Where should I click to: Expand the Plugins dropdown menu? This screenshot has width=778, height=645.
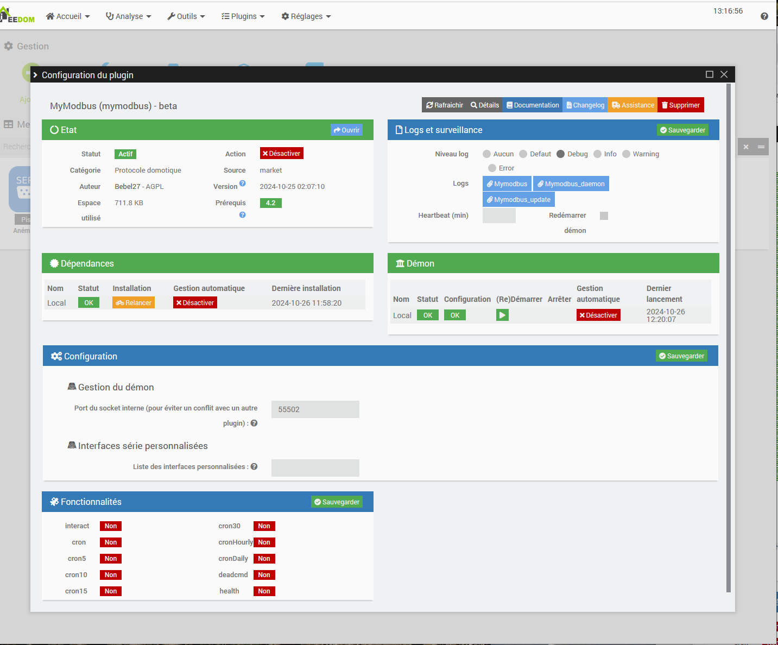[243, 16]
